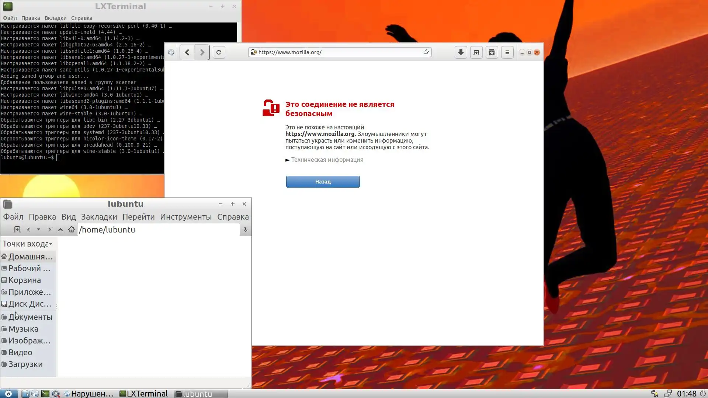
Task: Click the browser reload button
Action: 219,52
